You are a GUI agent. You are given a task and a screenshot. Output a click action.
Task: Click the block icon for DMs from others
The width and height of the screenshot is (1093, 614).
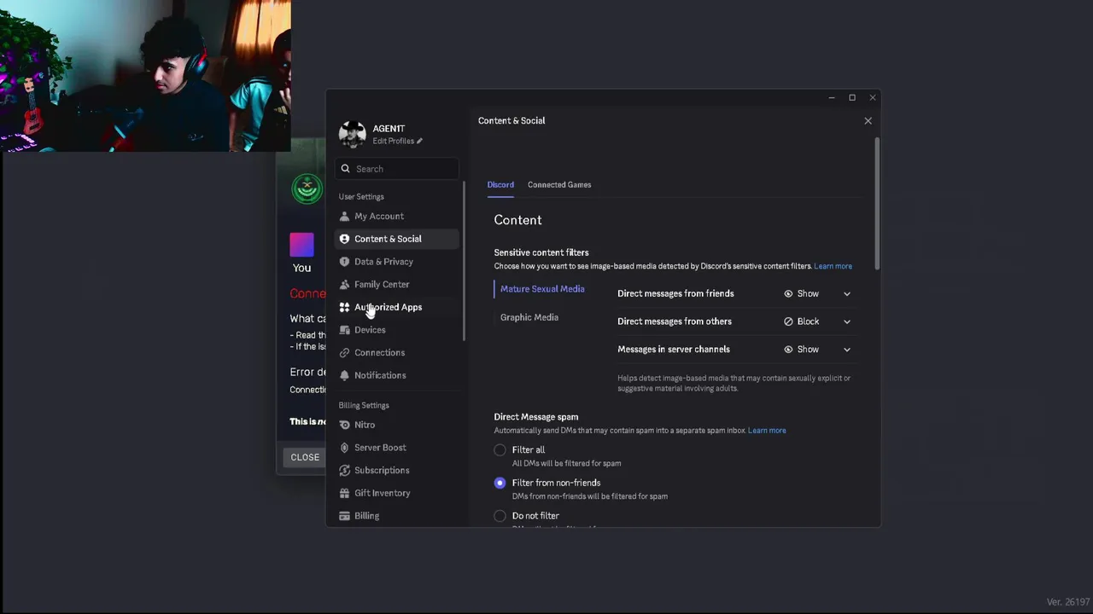pyautogui.click(x=788, y=321)
